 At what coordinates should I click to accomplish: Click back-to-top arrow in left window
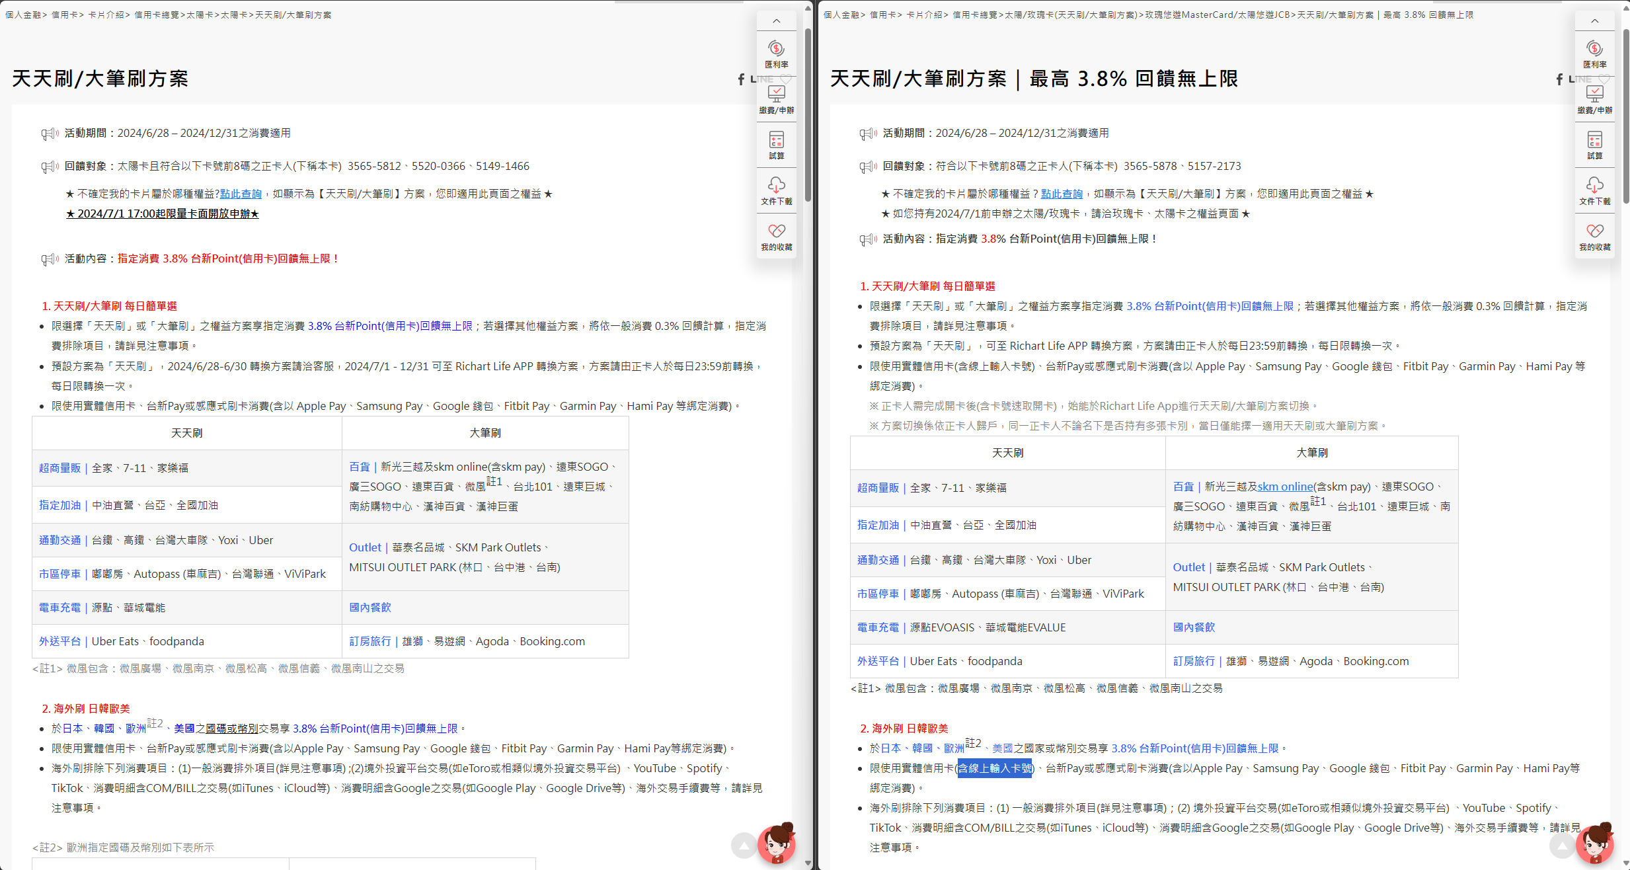[744, 846]
